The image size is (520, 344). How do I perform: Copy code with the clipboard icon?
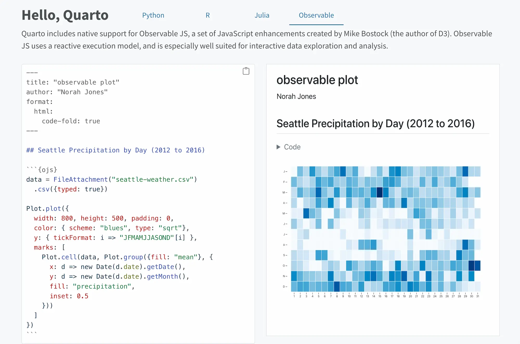tap(246, 71)
